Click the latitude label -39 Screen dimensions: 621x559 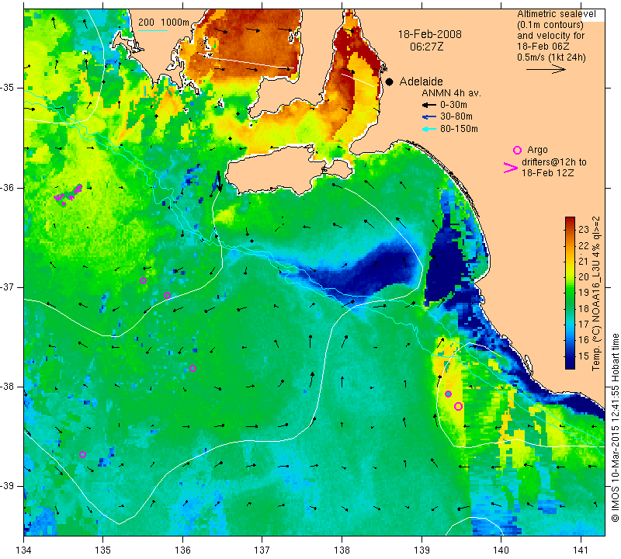pyautogui.click(x=8, y=486)
